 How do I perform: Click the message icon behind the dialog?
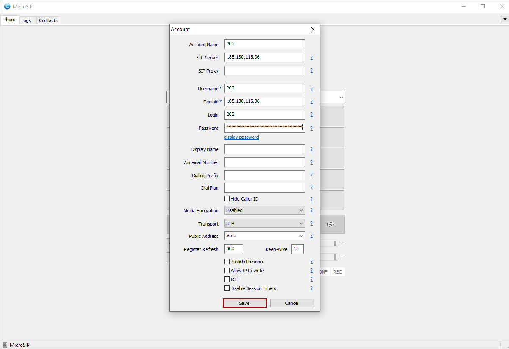pyautogui.click(x=331, y=224)
